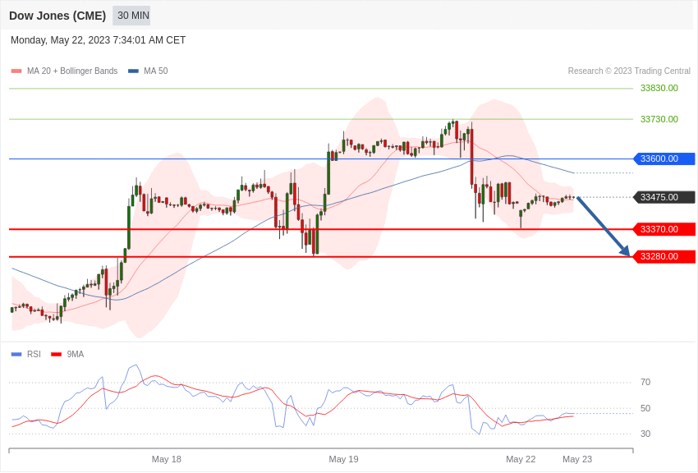Click the black 33475.00 current price tag
Image resolution: width=698 pixels, height=473 pixels.
pos(664,197)
